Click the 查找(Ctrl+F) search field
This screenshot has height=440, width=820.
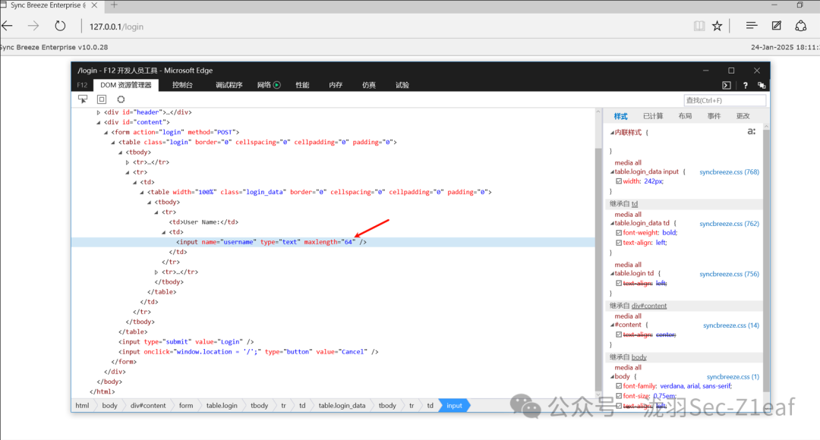725,100
